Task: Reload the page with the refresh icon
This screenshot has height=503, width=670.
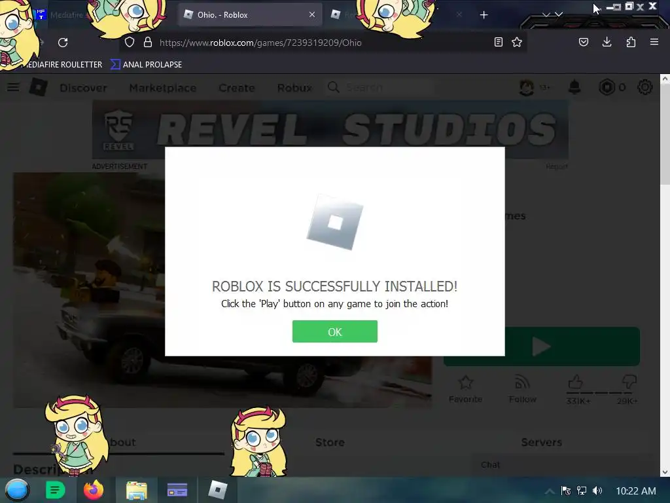Action: click(x=63, y=43)
